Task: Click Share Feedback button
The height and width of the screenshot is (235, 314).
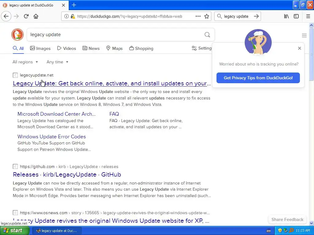Action: click(x=287, y=220)
